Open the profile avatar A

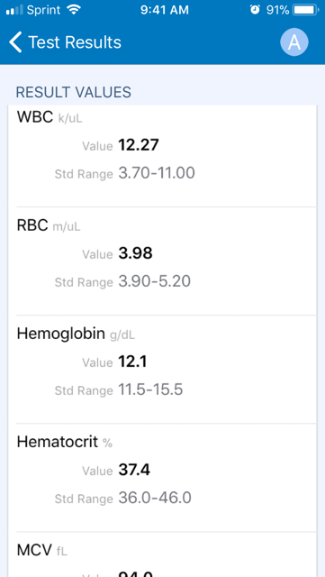[x=294, y=42]
